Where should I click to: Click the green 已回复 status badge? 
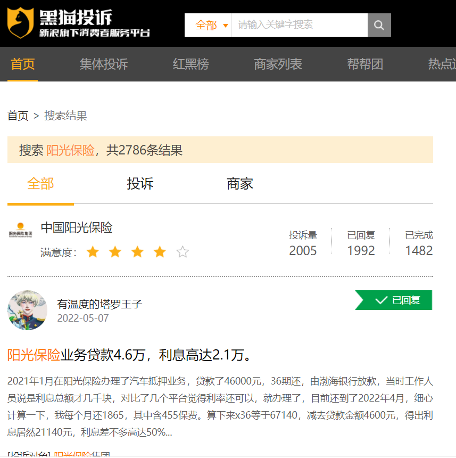coord(394,300)
